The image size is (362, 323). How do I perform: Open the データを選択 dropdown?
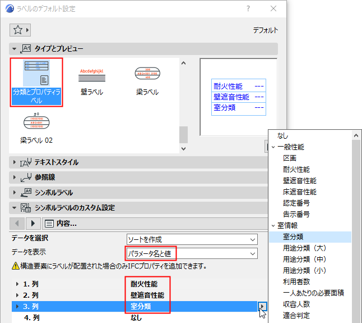click(x=192, y=239)
